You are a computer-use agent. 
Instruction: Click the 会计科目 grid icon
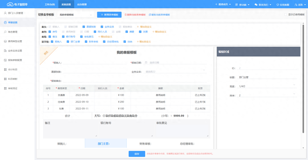click(5, 70)
